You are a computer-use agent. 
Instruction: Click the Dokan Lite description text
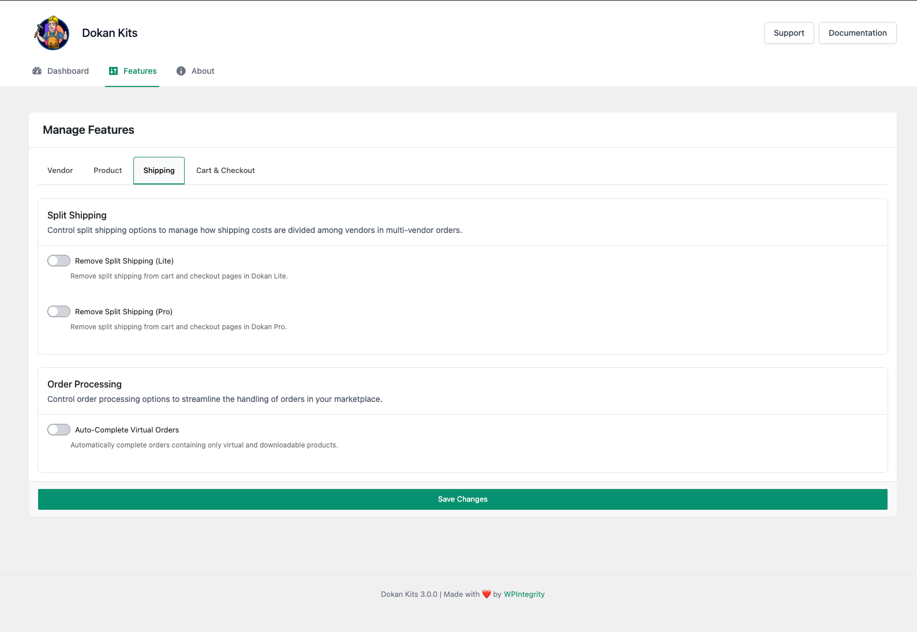pos(179,276)
